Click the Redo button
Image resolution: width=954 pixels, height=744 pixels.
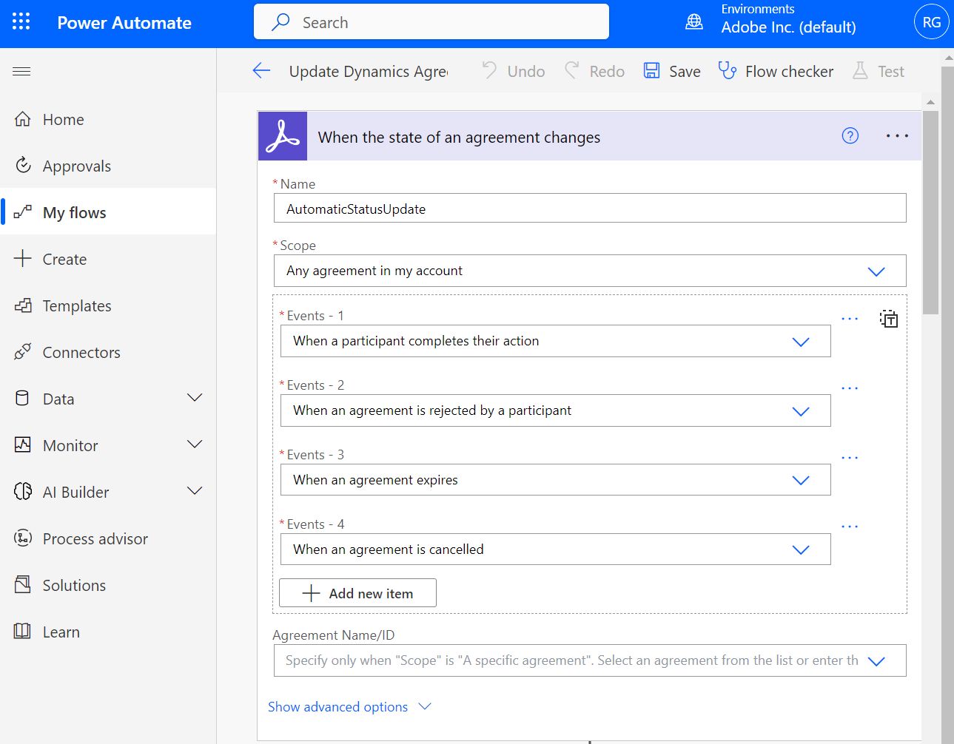[595, 71]
